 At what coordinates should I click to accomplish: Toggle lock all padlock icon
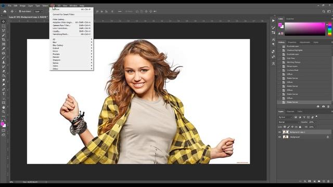(300, 127)
